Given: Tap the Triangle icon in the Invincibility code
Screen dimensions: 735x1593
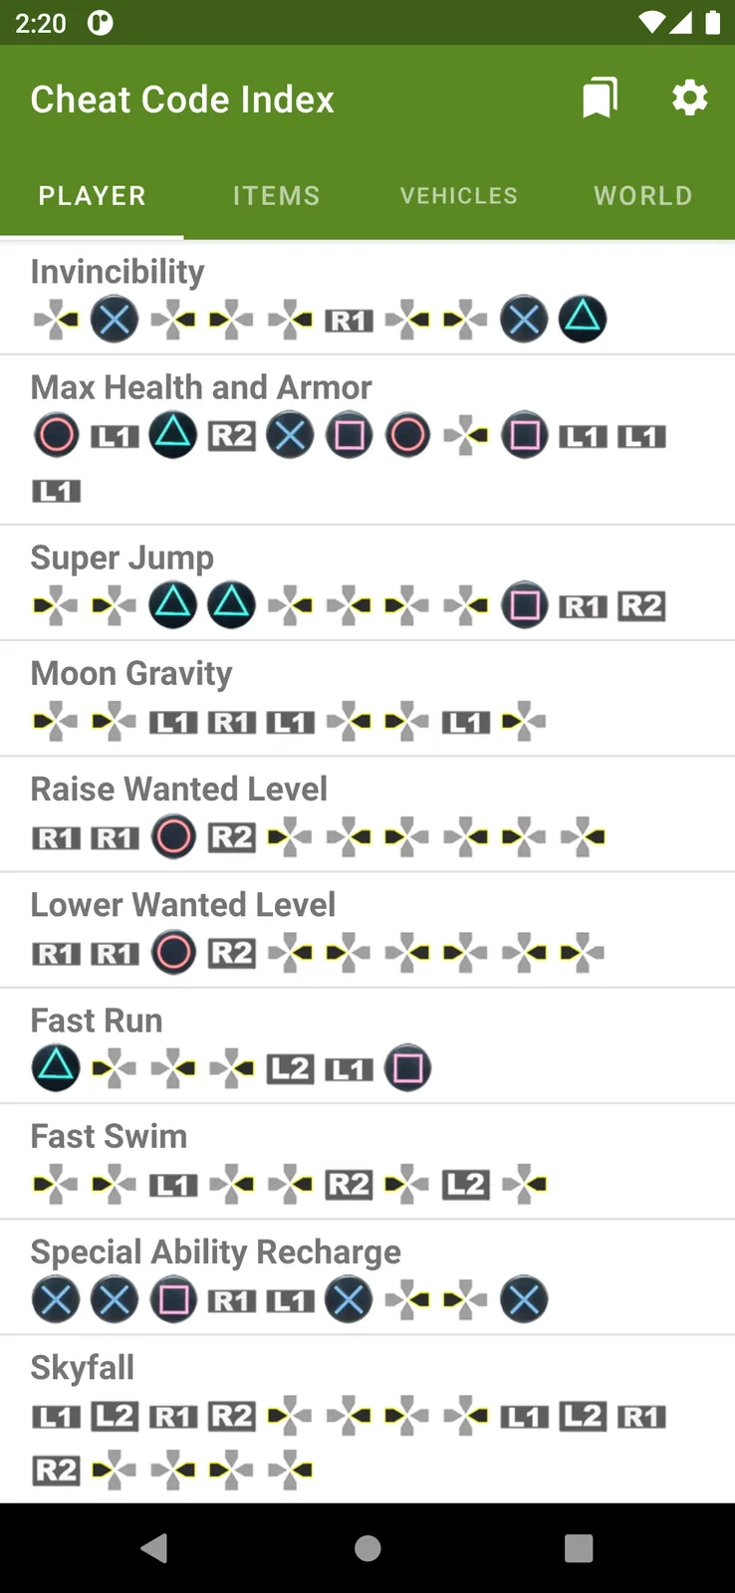Looking at the screenshot, I should click(x=582, y=319).
